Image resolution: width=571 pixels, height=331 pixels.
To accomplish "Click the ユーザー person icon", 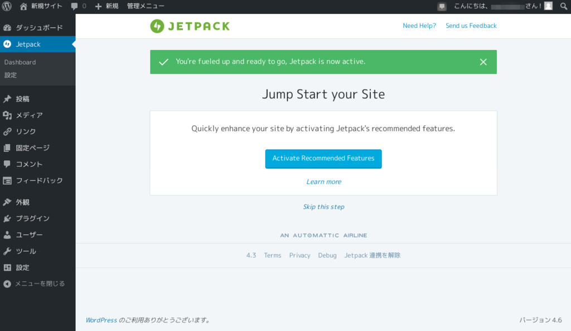I will (x=7, y=235).
